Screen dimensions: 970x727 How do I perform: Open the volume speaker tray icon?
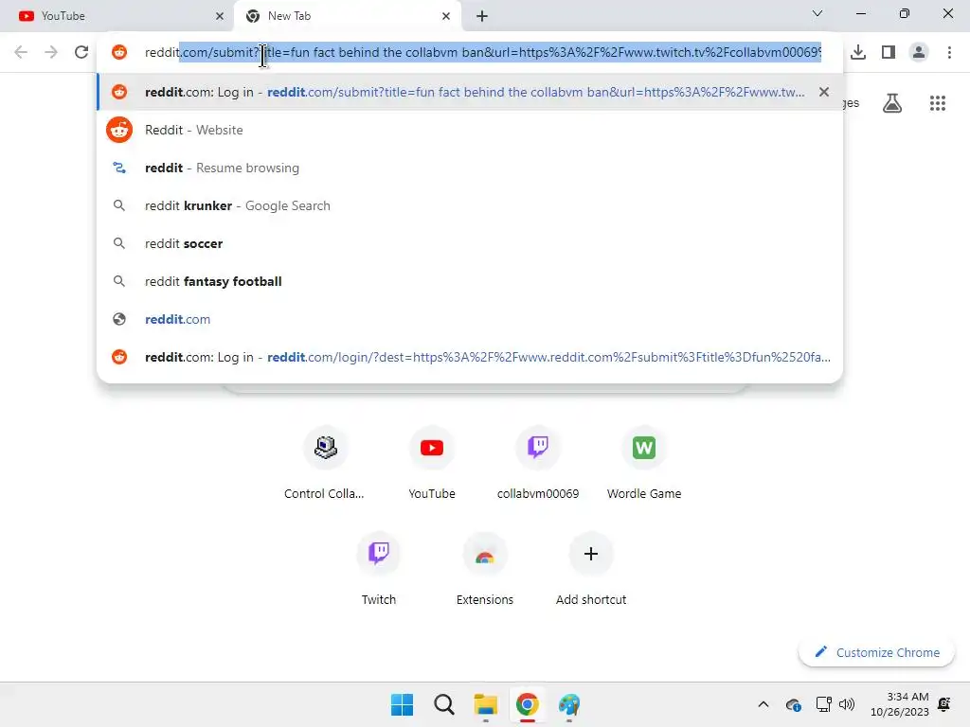(x=847, y=704)
